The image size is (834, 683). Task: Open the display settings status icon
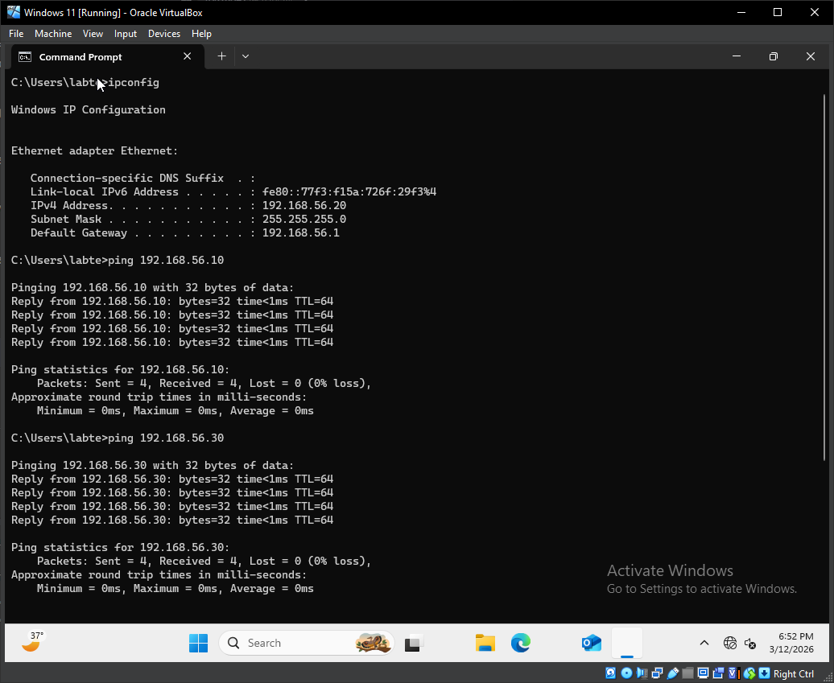coord(704,673)
